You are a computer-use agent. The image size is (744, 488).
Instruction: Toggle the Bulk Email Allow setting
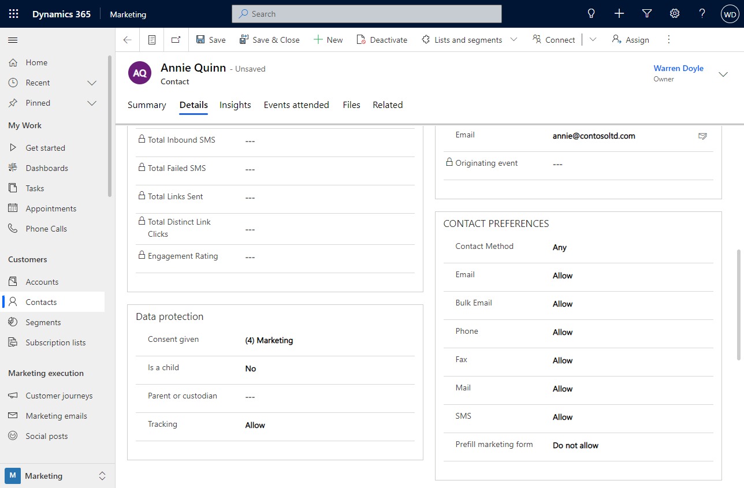tap(563, 304)
